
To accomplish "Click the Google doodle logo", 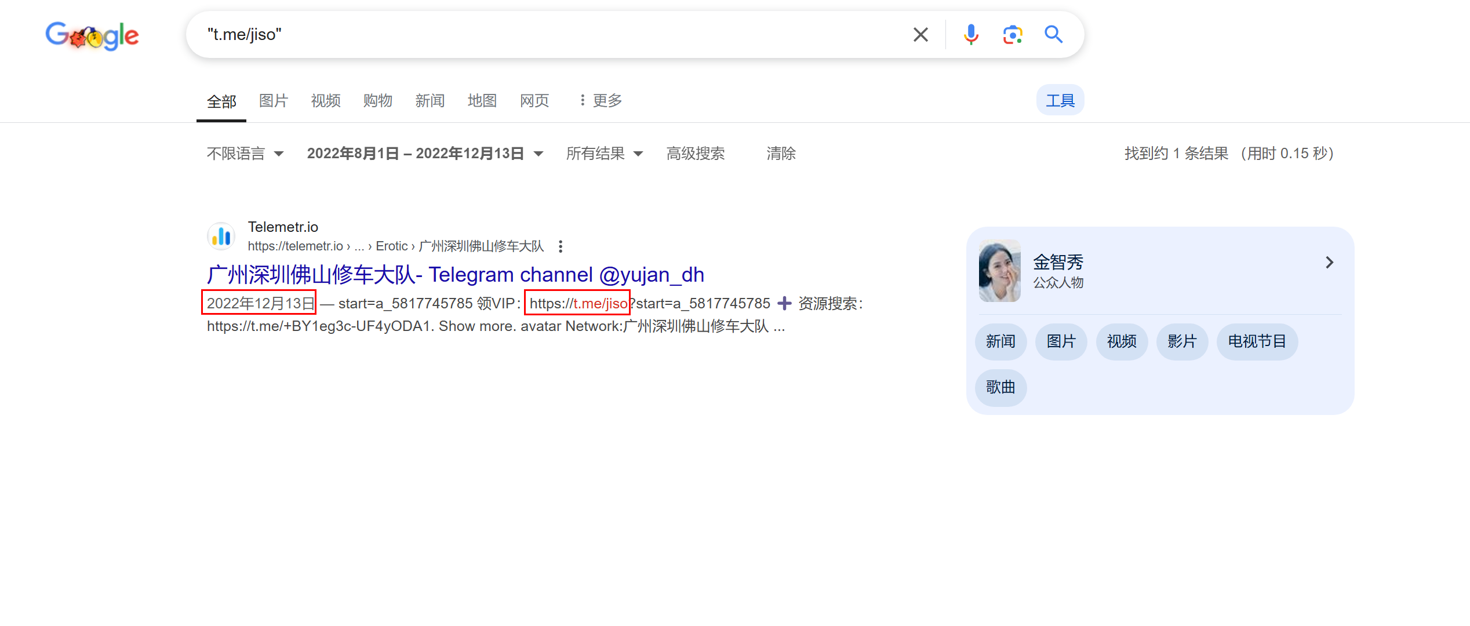I will point(92,35).
